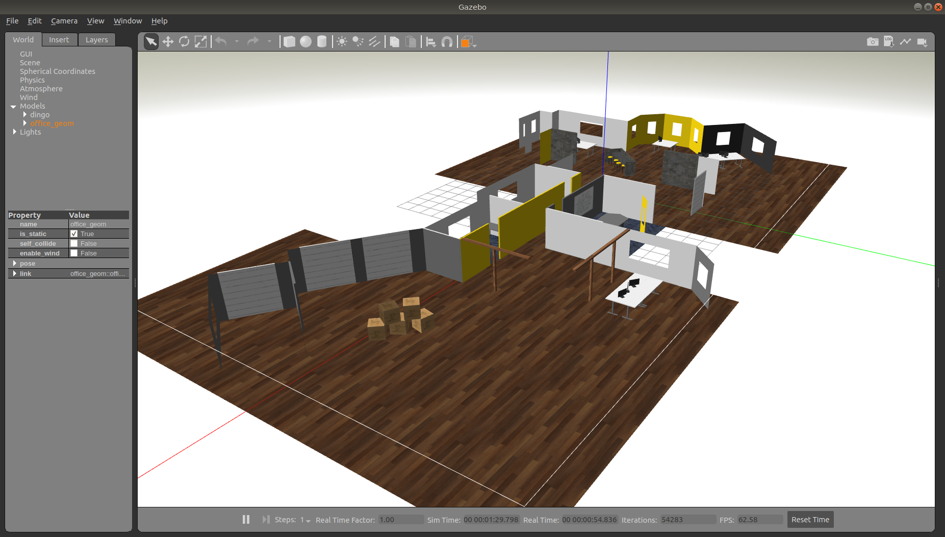
Task: Click the Real Time value field
Action: click(590, 520)
